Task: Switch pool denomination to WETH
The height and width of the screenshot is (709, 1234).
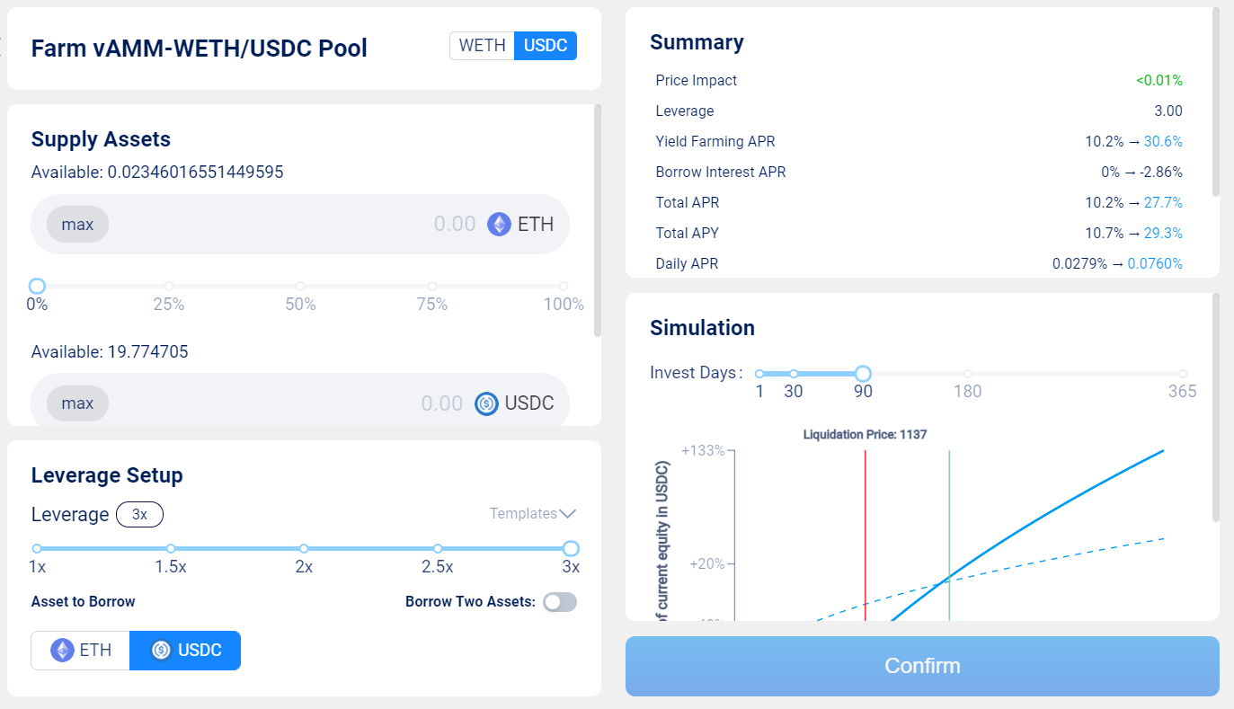Action: coord(482,46)
